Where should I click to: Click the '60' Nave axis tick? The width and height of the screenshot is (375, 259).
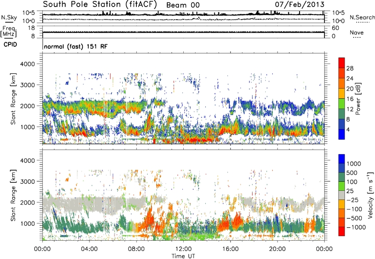pyautogui.click(x=336, y=28)
